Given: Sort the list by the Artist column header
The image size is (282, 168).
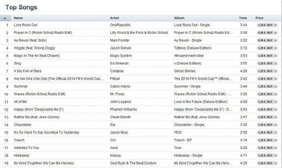Looking at the screenshot, I should [x=115, y=18].
